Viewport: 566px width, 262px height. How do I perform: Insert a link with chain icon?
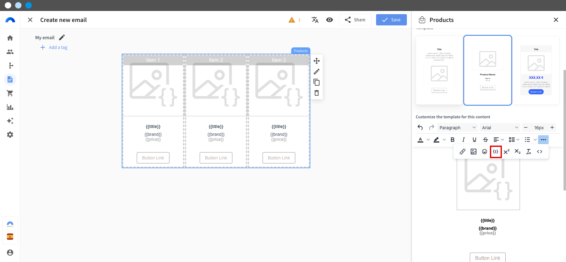point(463,152)
